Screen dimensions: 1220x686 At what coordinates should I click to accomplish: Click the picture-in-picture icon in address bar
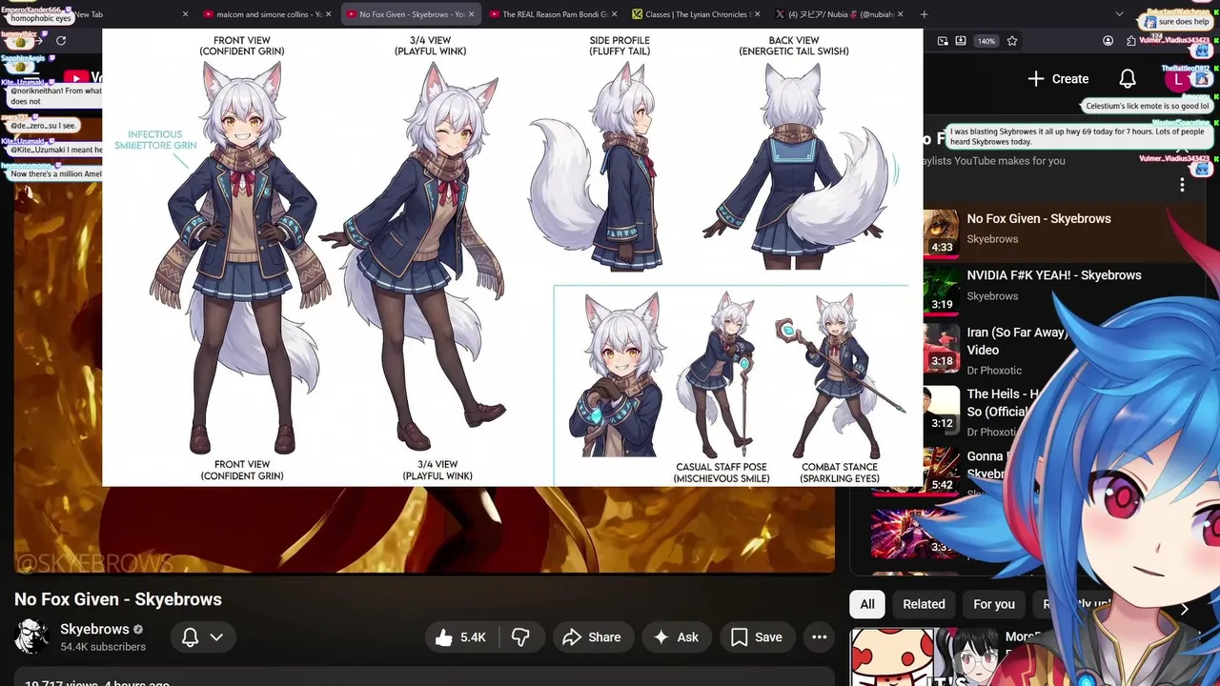tap(943, 41)
